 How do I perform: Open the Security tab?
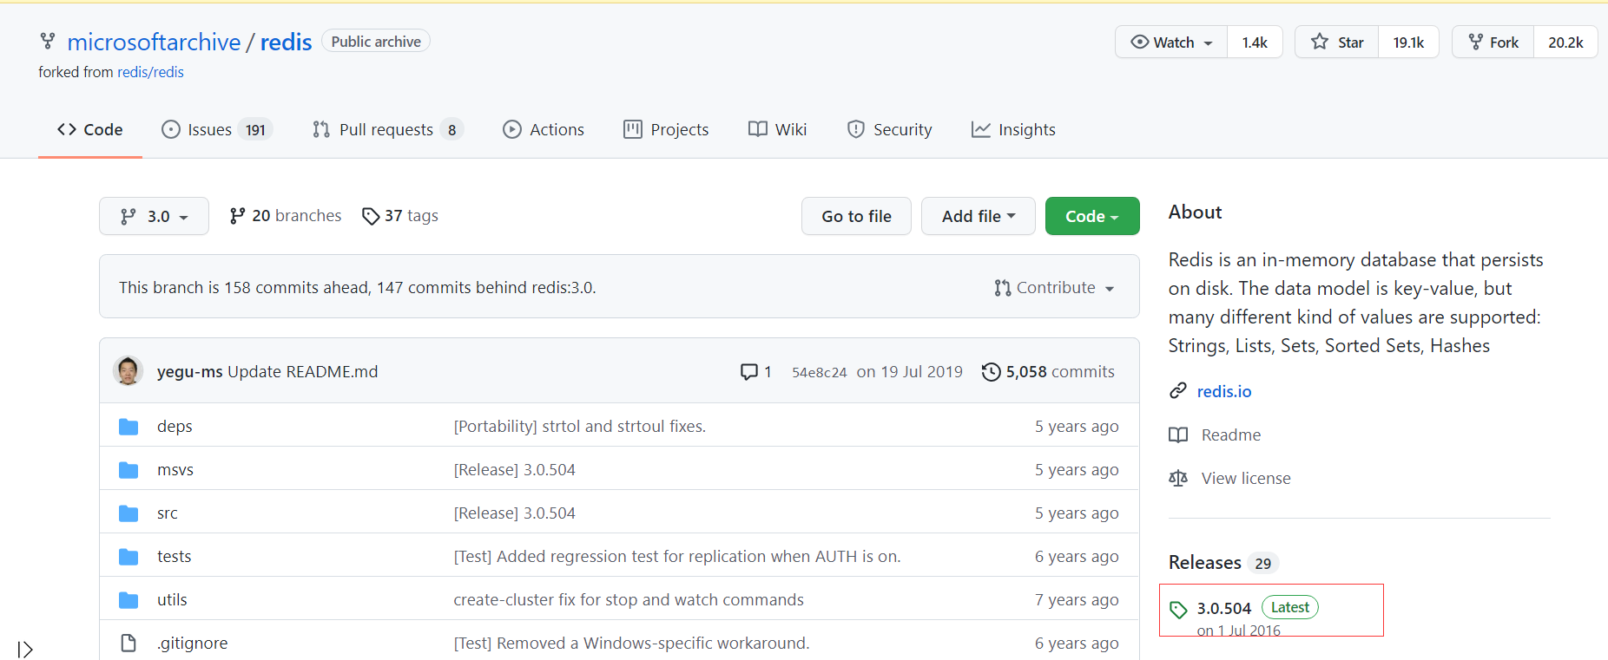click(x=890, y=129)
